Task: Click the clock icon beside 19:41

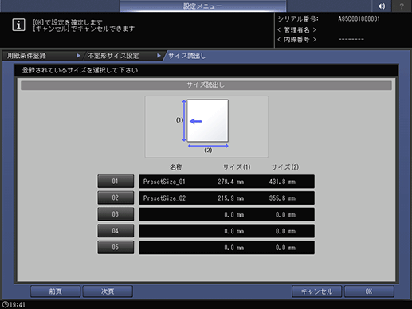Action: coord(5,304)
